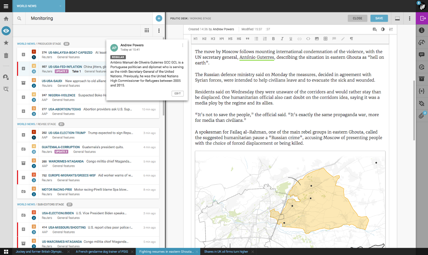Open the attachments paperclip icon
Viewport: 428px width, 255px height.
(422, 116)
